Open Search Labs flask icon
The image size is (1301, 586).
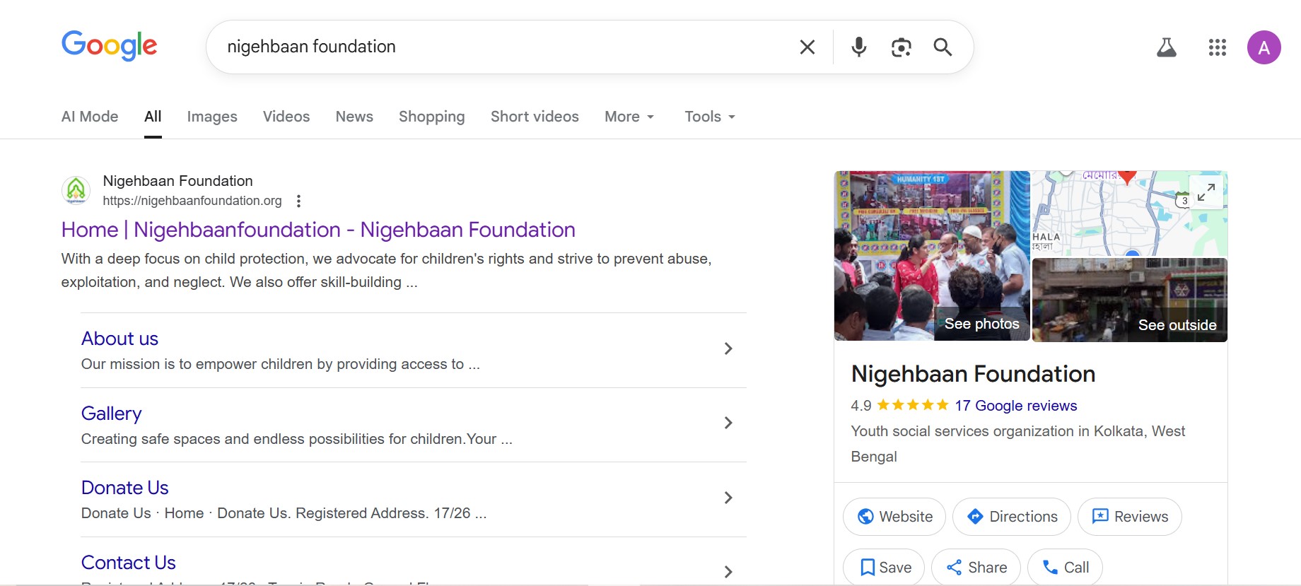point(1166,47)
